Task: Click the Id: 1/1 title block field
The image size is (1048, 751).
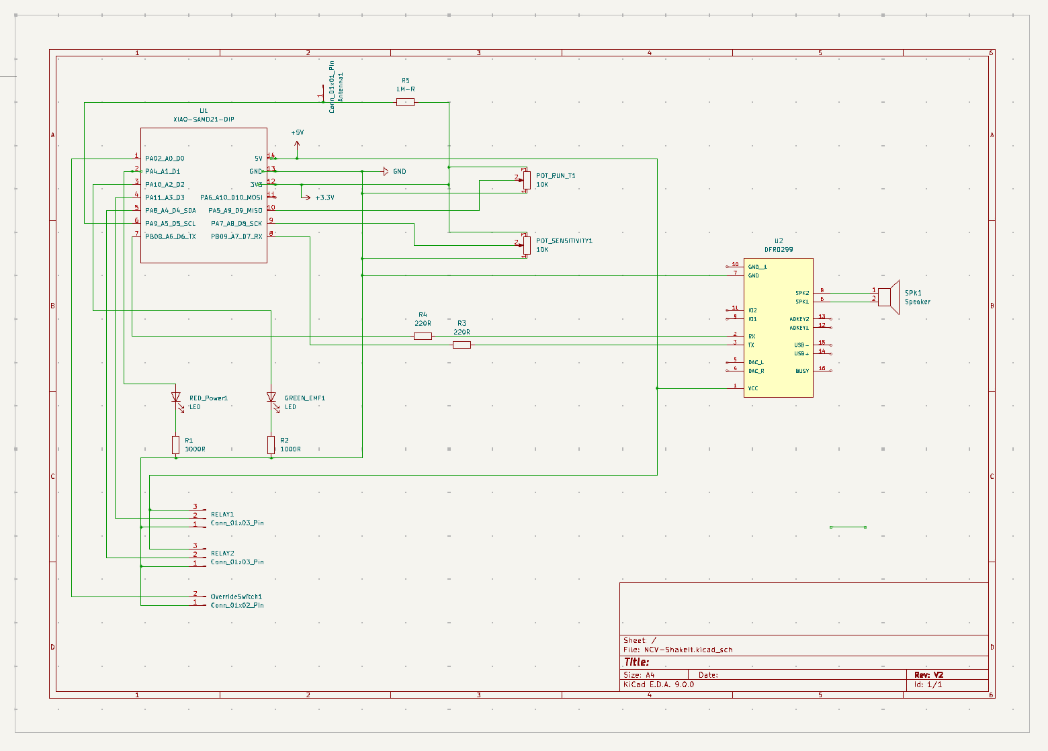Action: (x=928, y=684)
